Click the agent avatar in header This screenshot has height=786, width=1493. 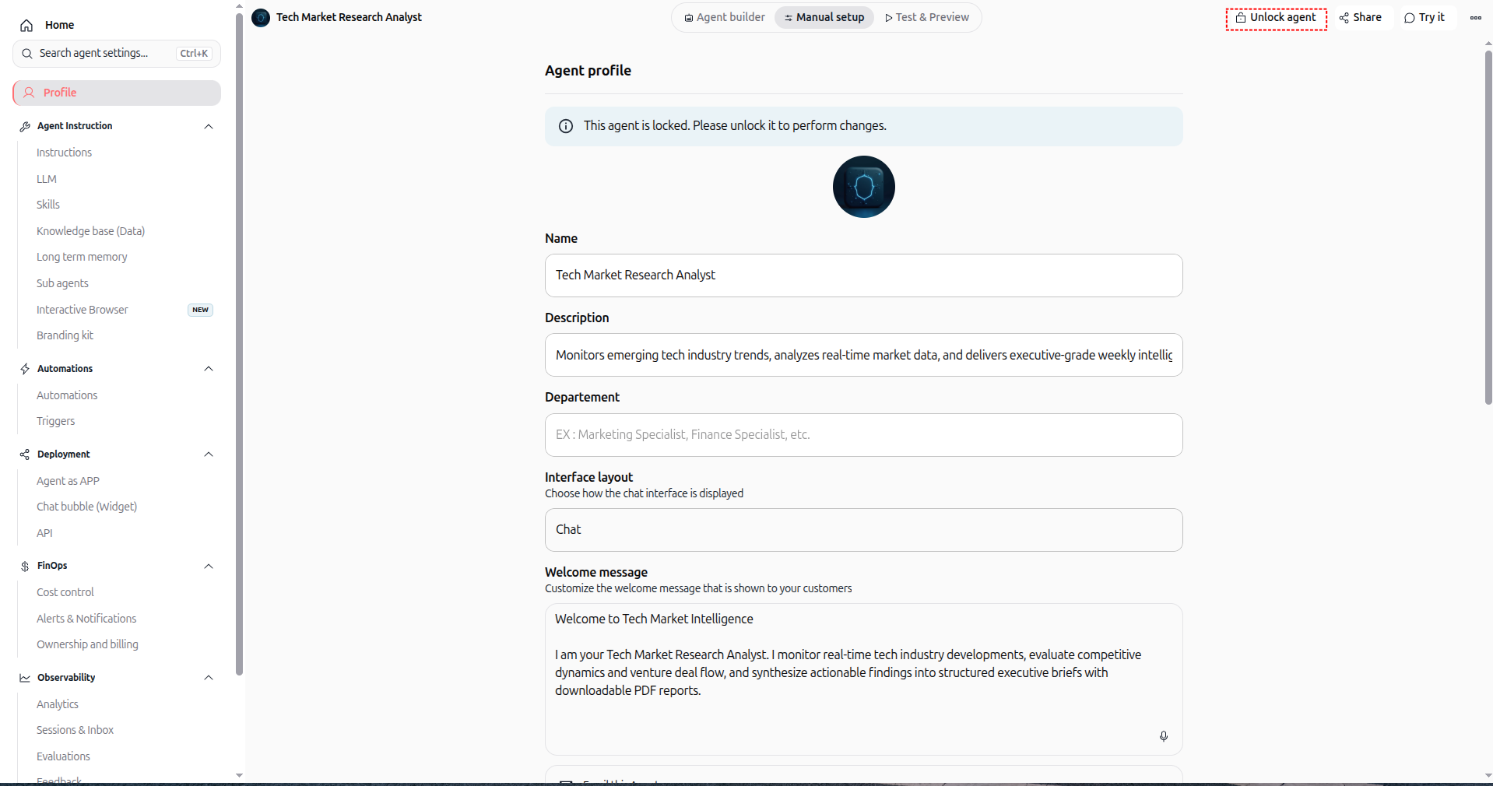262,17
